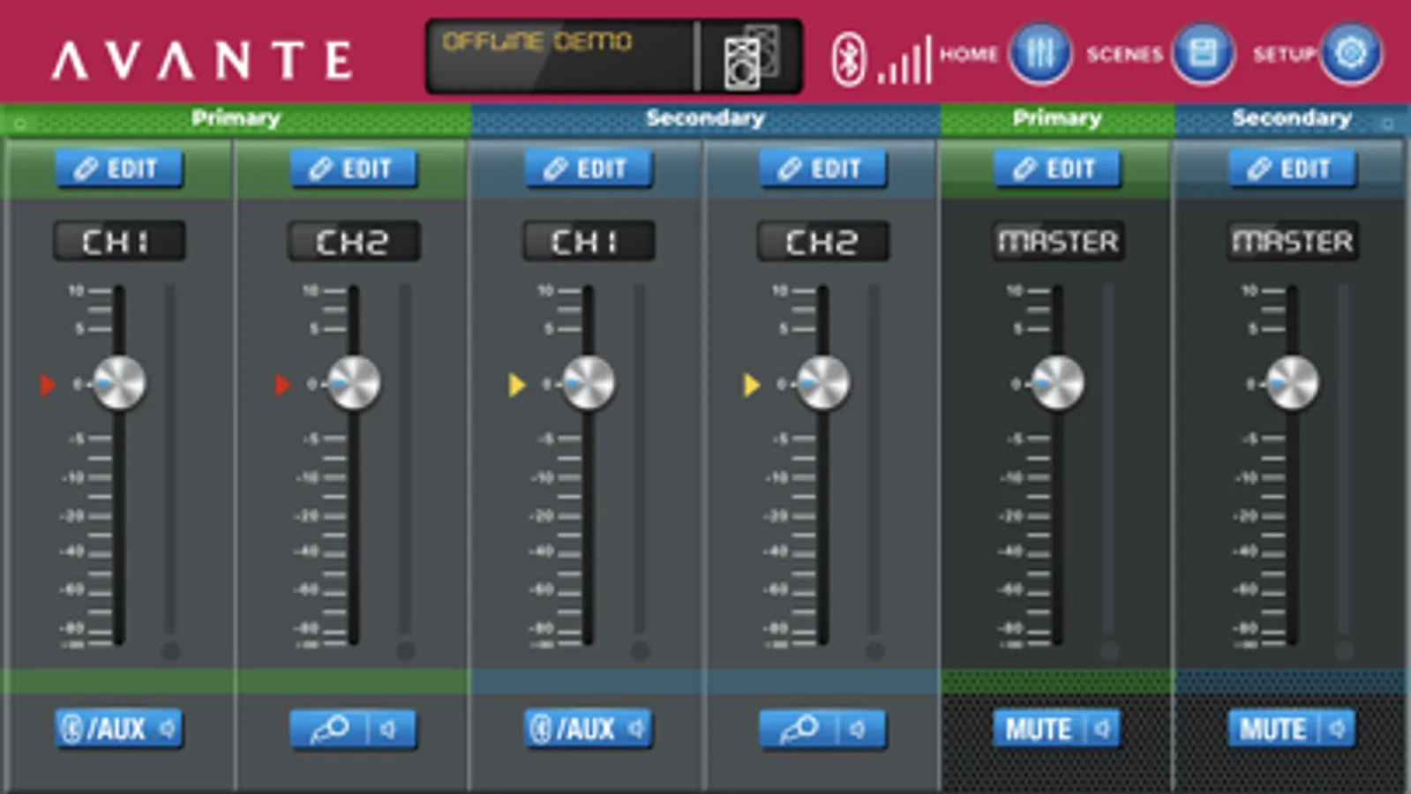1411x794 pixels.
Task: Click the Secondary MASTER name label
Action: 1293,241
